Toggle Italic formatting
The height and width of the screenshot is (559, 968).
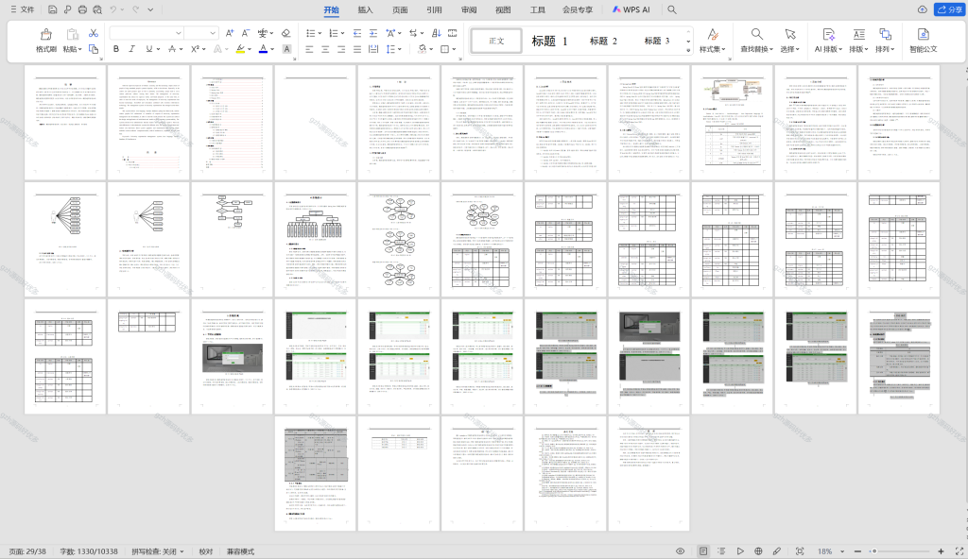pyautogui.click(x=131, y=49)
